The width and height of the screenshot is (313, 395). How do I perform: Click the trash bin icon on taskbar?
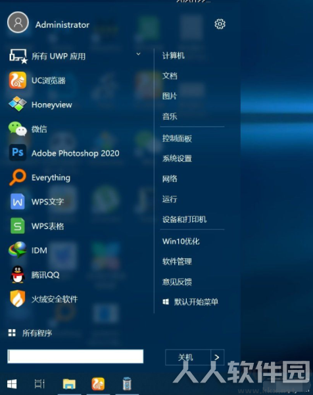(x=127, y=384)
